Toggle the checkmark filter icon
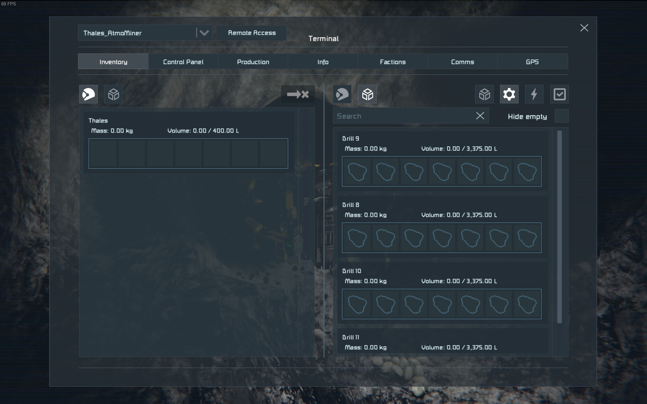647x404 pixels. point(559,94)
